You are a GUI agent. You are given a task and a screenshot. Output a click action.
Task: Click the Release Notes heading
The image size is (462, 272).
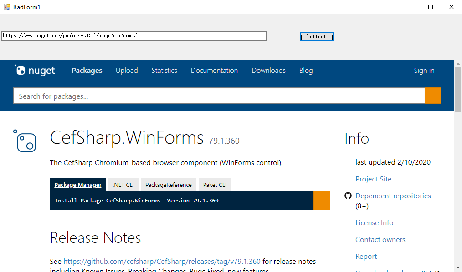tap(96, 237)
